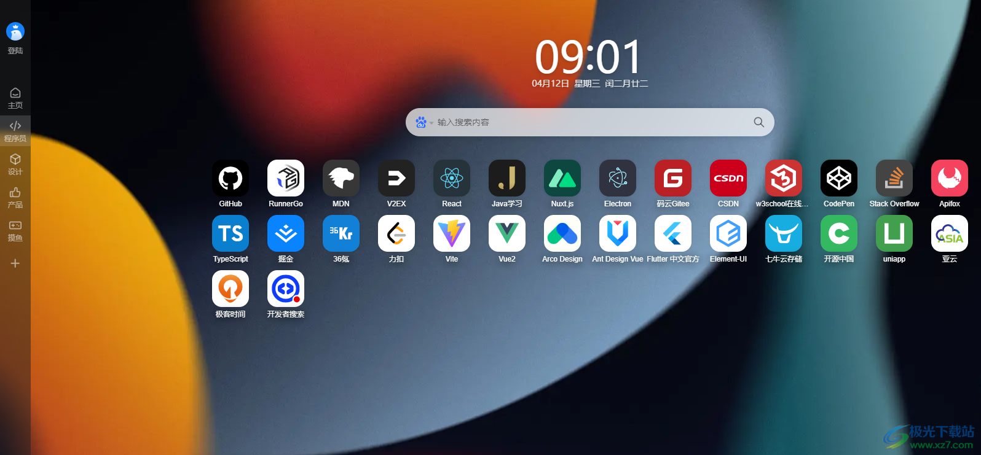981x455 pixels.
Task: Open the GitHub shortcut icon
Action: pos(230,178)
